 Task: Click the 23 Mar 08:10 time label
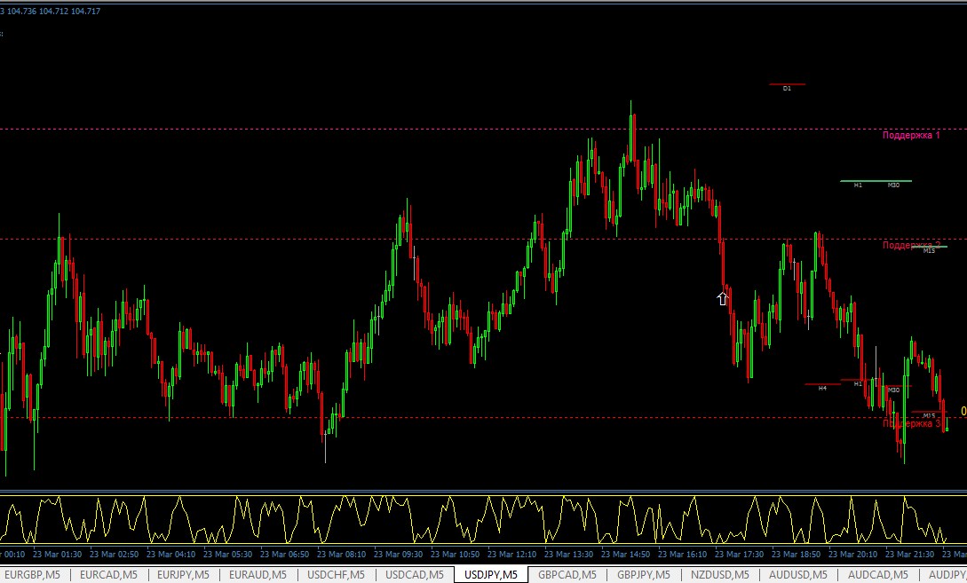pyautogui.click(x=341, y=554)
